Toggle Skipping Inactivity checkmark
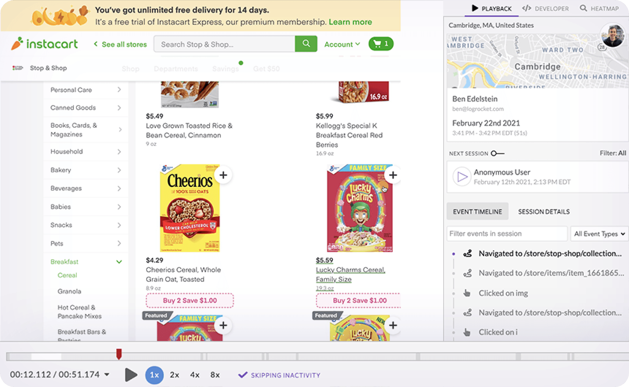This screenshot has width=629, height=387. pos(242,375)
